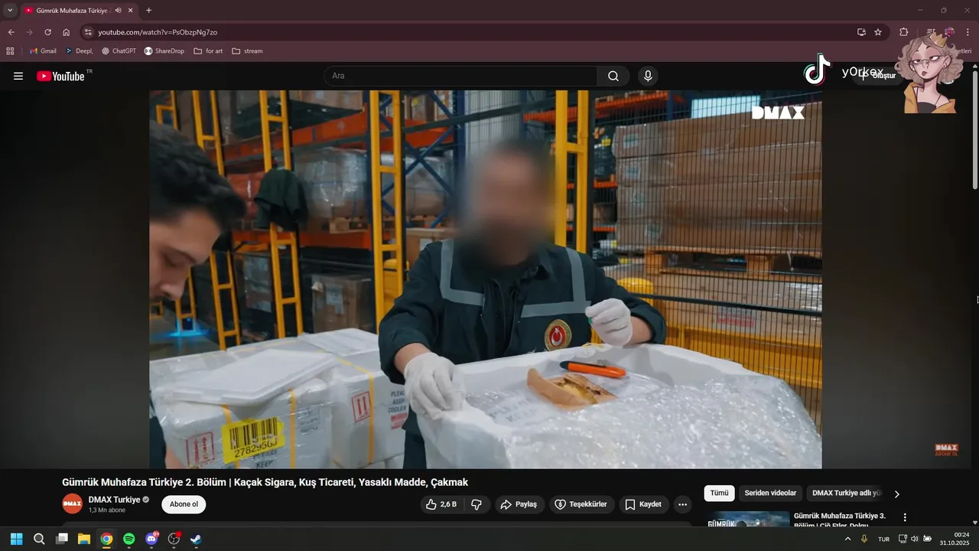Open Task View in the taskbar
The height and width of the screenshot is (551, 979).
pos(62,539)
